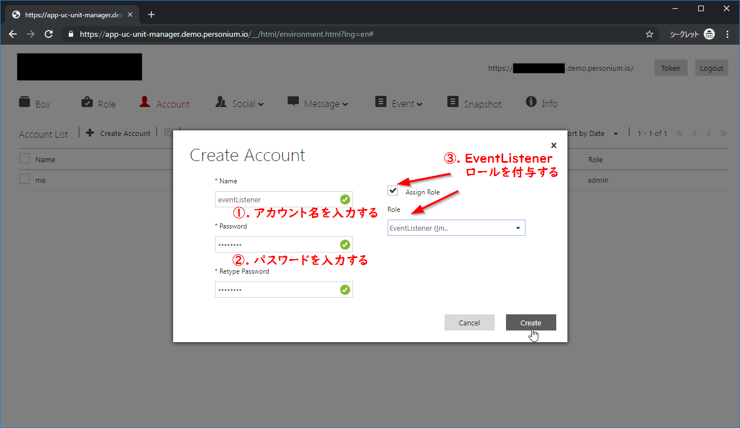Click the Account person icon
The width and height of the screenshot is (740, 428).
pyautogui.click(x=145, y=101)
